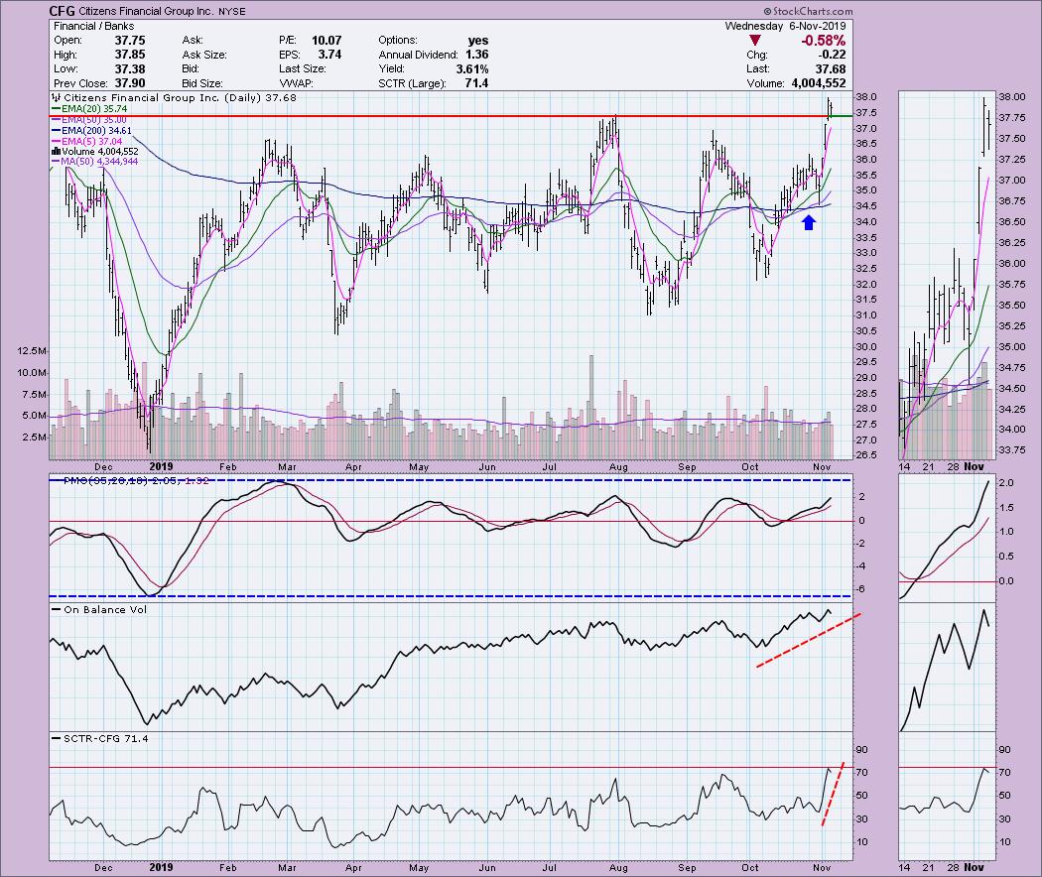Viewport: 1042px width, 877px height.
Task: Click the Annual Dividend value 1.36
Action: pos(476,55)
